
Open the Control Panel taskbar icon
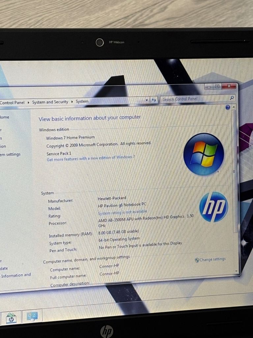point(32,317)
